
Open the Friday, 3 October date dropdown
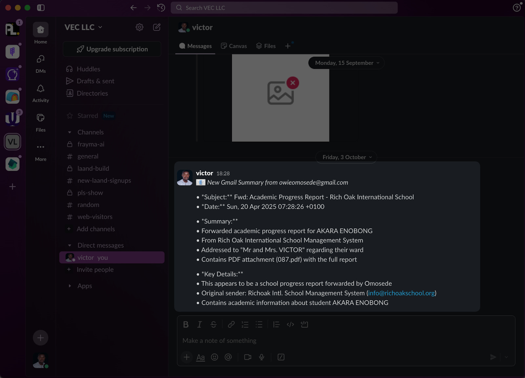point(346,157)
